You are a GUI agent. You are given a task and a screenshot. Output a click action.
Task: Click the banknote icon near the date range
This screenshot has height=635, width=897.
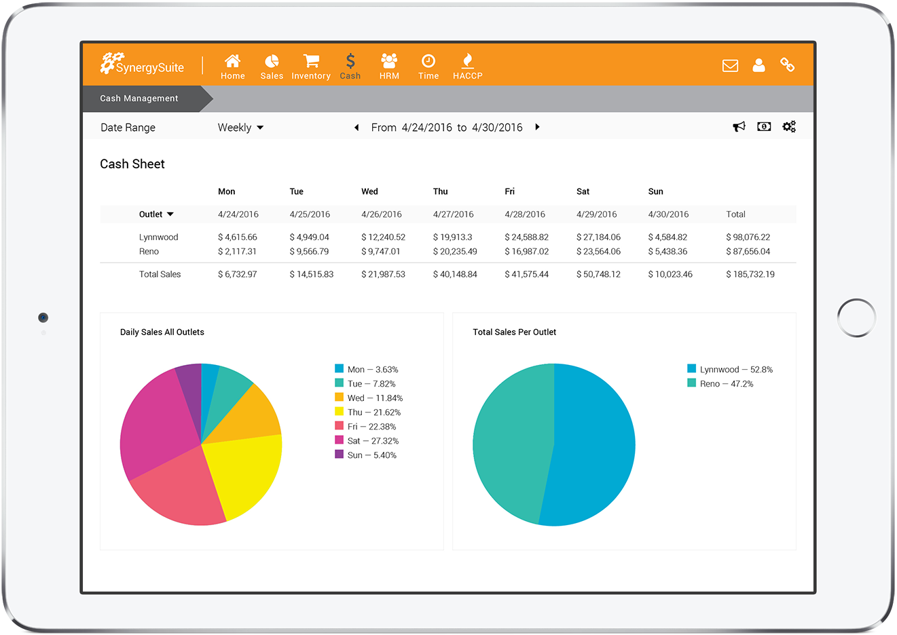click(x=764, y=126)
